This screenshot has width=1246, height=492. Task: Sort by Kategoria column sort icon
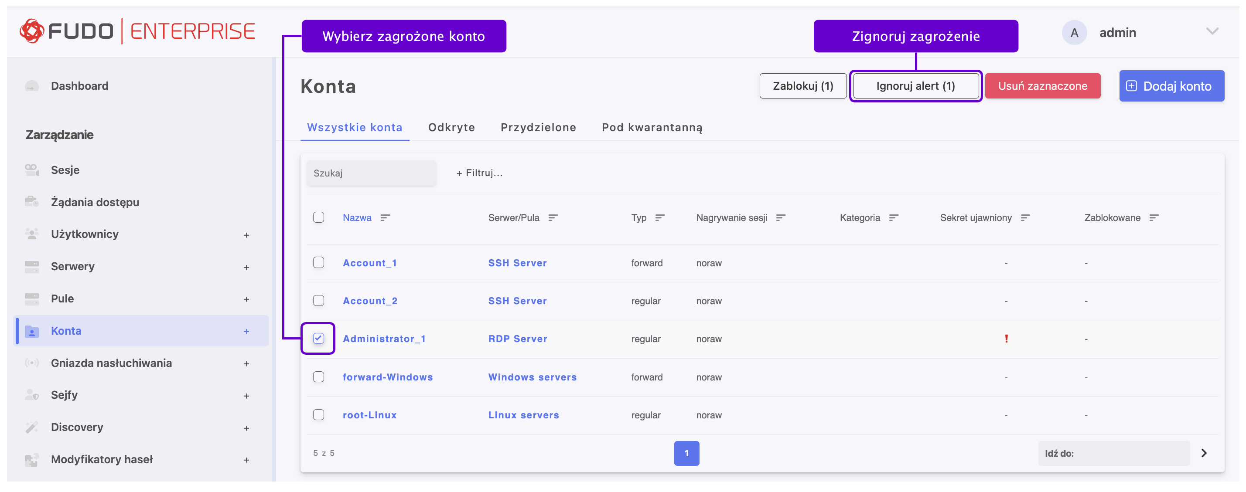893,218
